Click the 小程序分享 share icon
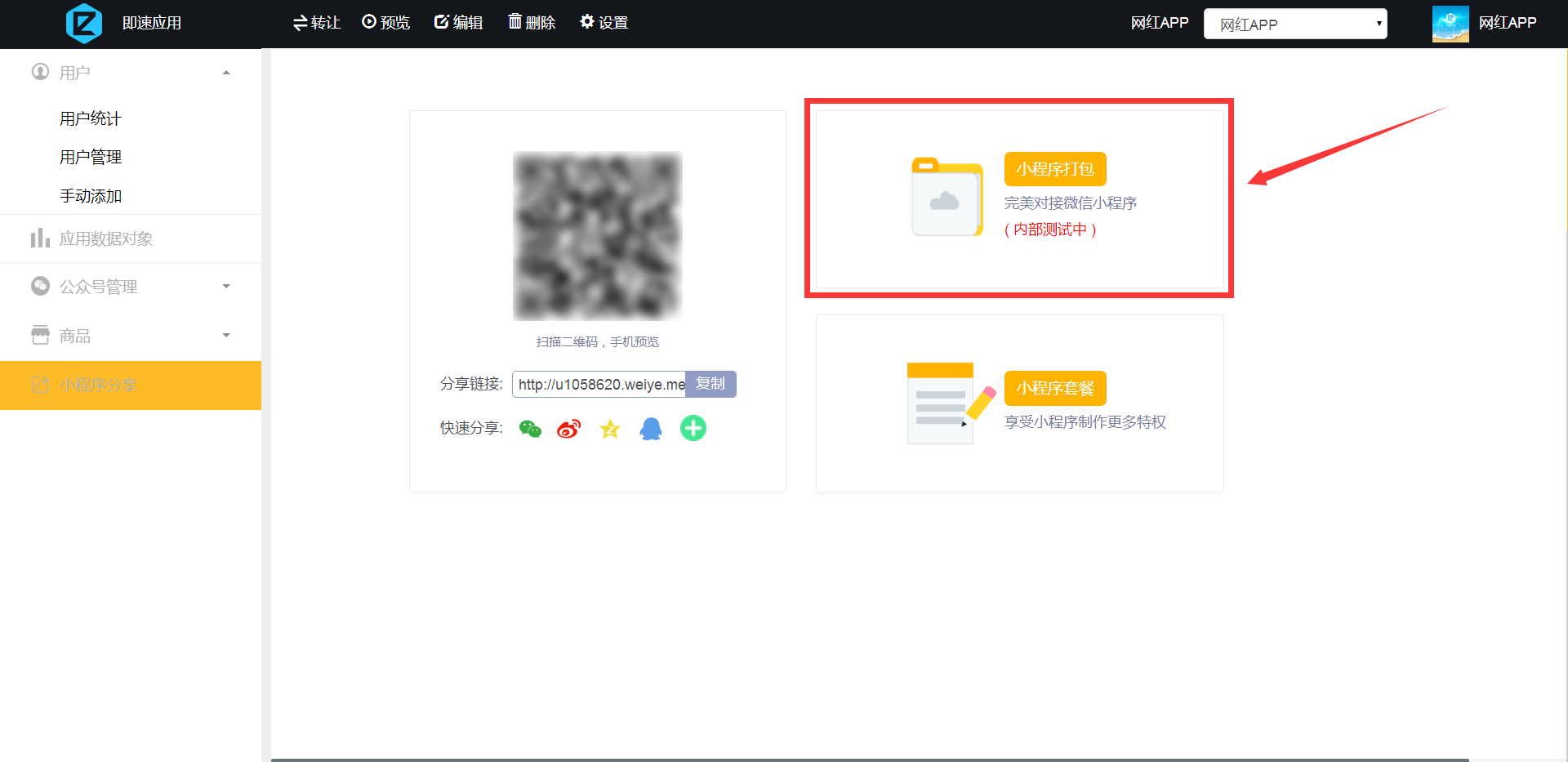Image resolution: width=1568 pixels, height=762 pixels. pyautogui.click(x=40, y=385)
